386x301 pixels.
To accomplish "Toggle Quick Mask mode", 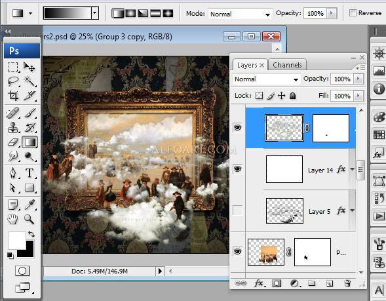I will click(22, 271).
